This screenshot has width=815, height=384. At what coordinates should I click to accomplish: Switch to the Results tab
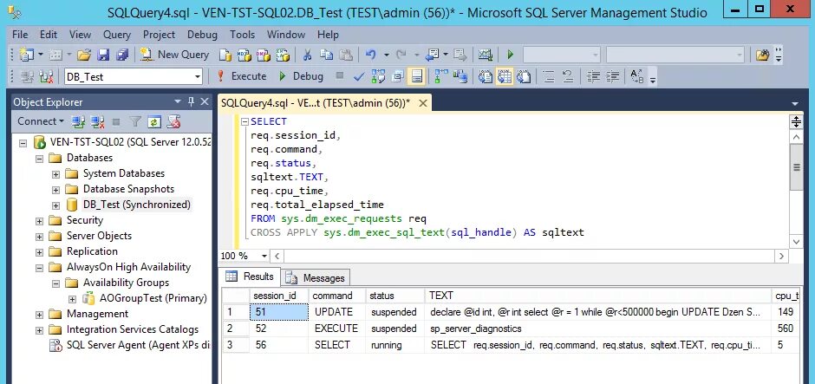[250, 277]
